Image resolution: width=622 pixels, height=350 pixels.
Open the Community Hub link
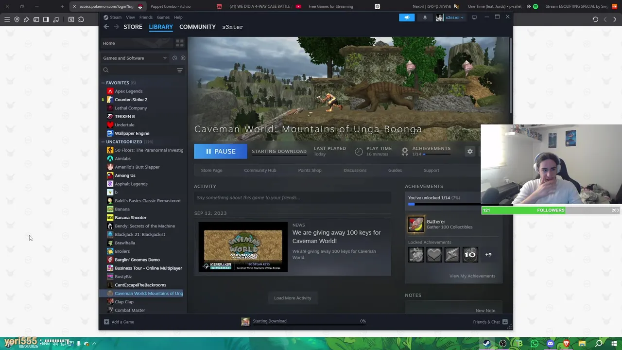coord(260,170)
